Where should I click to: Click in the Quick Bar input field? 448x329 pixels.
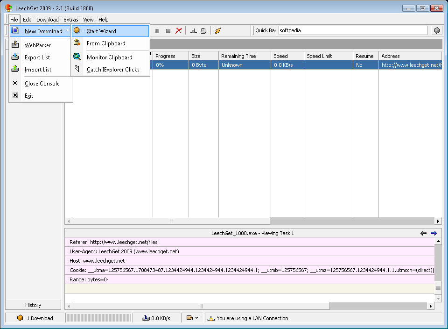point(353,30)
